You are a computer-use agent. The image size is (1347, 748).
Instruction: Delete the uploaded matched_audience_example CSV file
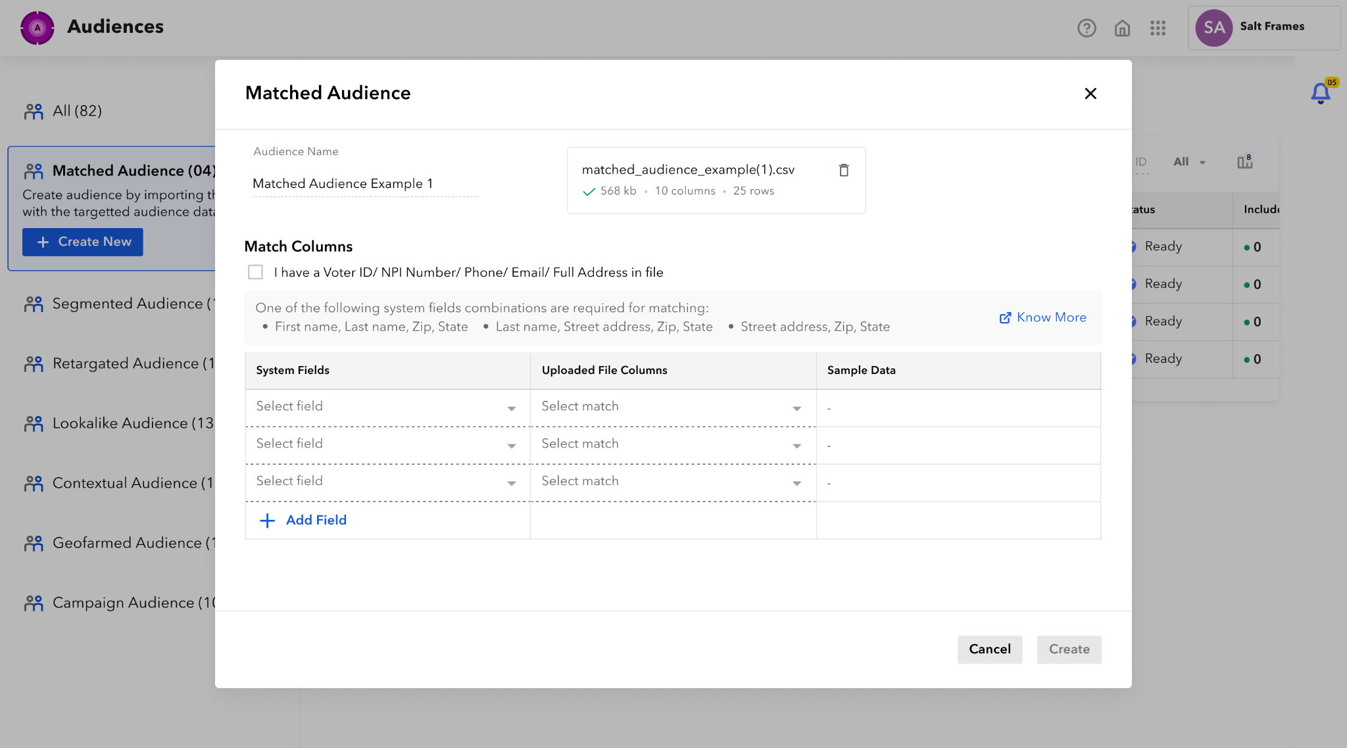pos(844,170)
